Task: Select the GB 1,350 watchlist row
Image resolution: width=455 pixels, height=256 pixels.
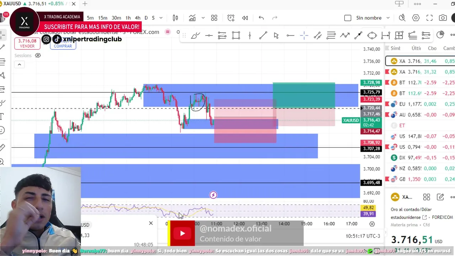Action: [420, 179]
